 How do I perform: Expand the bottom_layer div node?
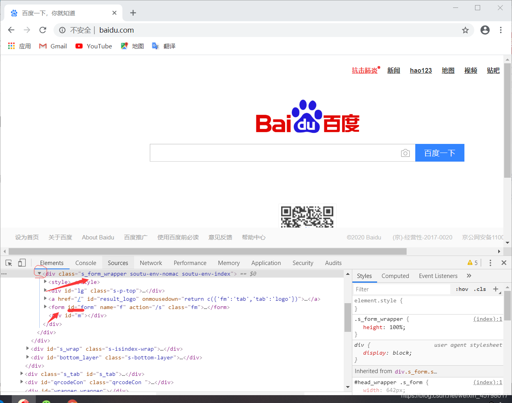pyautogui.click(x=28, y=357)
